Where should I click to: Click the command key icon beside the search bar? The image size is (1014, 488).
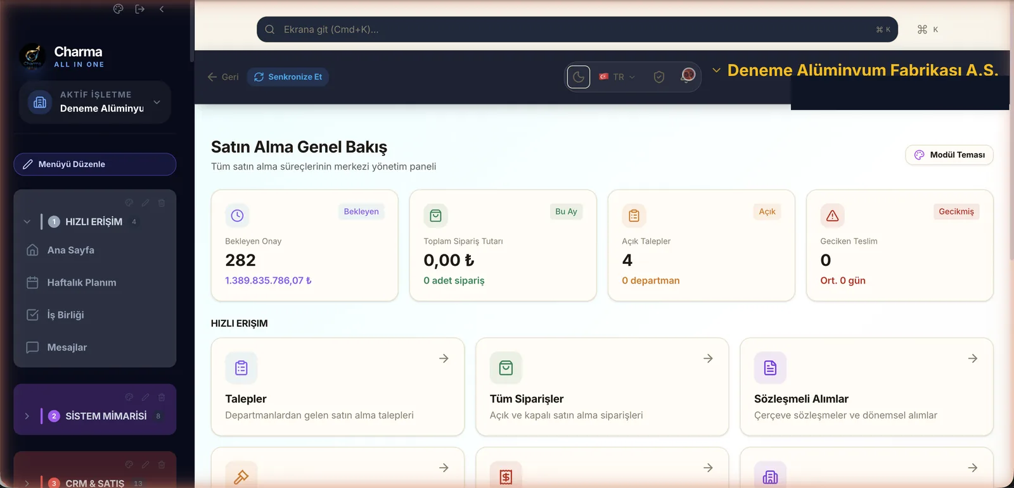(922, 30)
